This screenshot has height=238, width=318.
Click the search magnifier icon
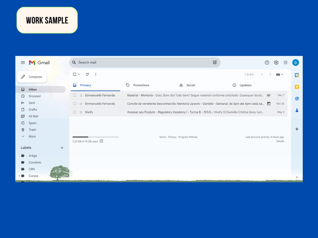pos(74,62)
